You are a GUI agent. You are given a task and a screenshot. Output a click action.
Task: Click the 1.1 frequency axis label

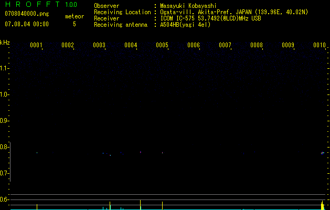click(x=4, y=68)
